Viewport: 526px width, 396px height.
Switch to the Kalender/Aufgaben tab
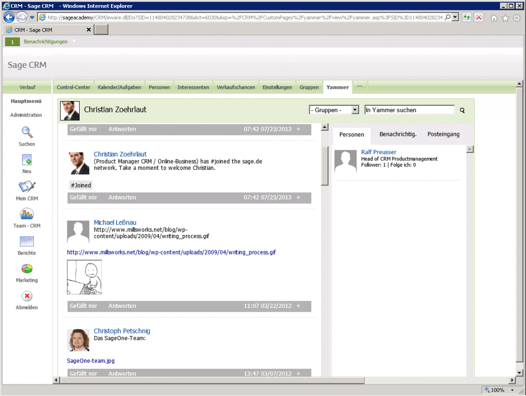(x=119, y=87)
